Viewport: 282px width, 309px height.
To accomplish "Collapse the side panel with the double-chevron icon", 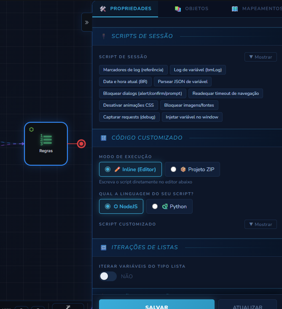I will coord(87,22).
